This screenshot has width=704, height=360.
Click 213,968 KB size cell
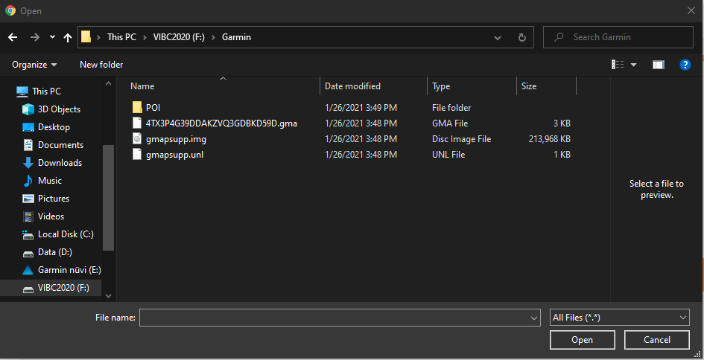(x=550, y=139)
